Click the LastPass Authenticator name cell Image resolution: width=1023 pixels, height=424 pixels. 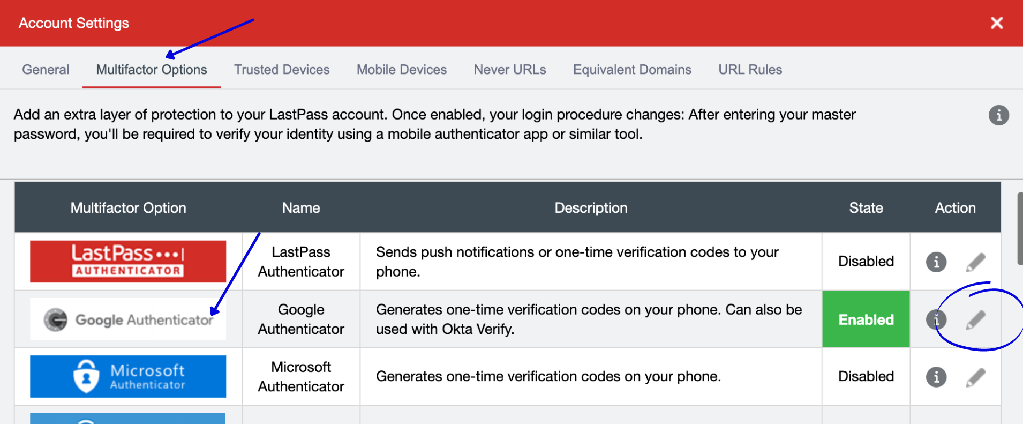click(x=301, y=262)
